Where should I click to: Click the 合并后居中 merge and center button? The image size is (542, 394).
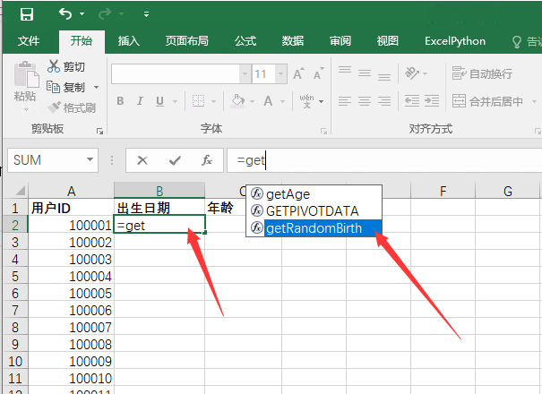(487, 101)
